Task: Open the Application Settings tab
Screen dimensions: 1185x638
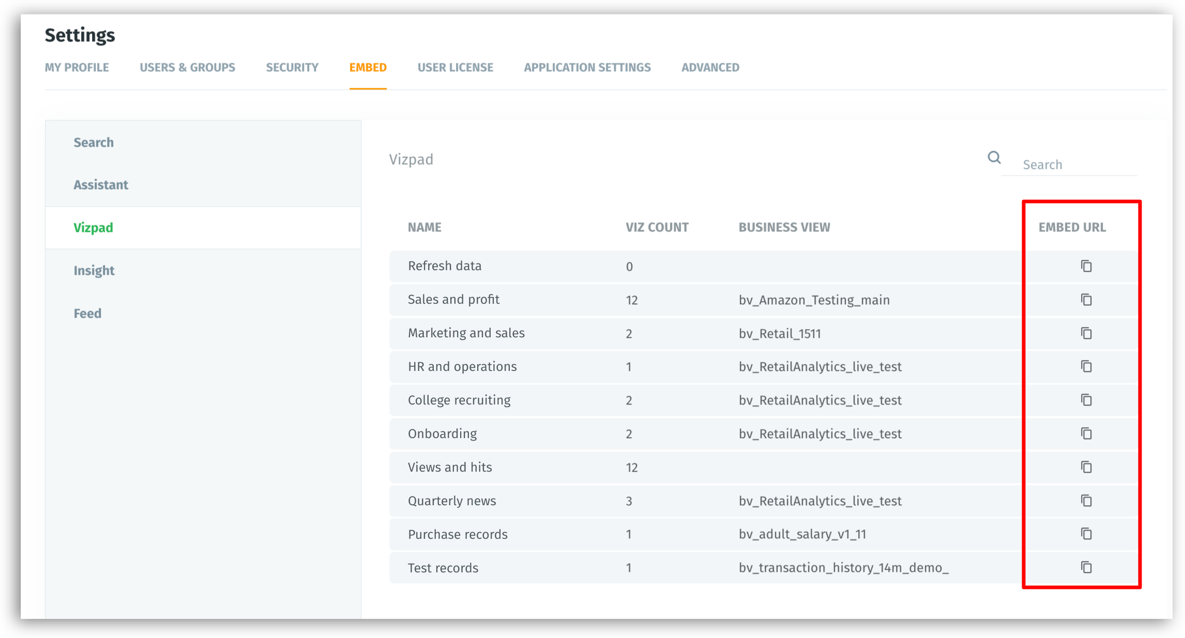Action: 587,68
